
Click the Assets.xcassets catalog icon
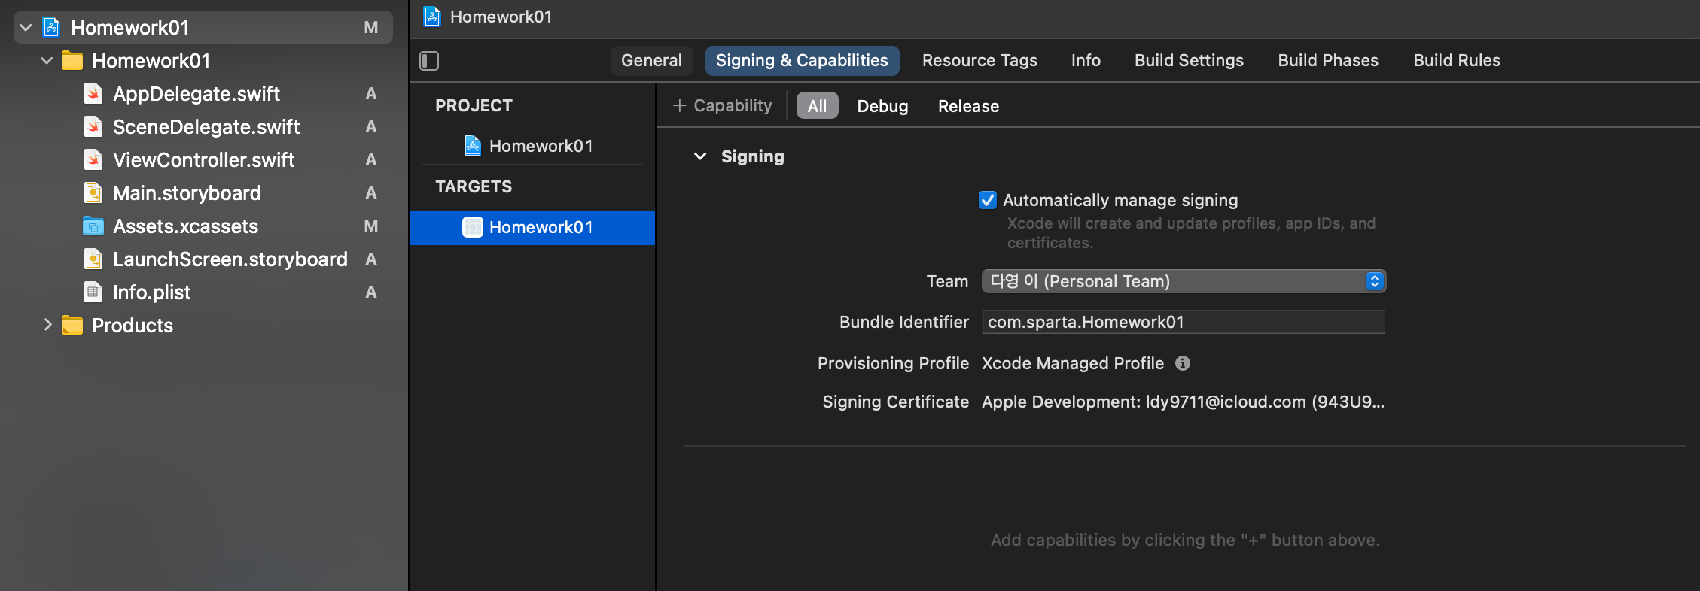coord(93,226)
